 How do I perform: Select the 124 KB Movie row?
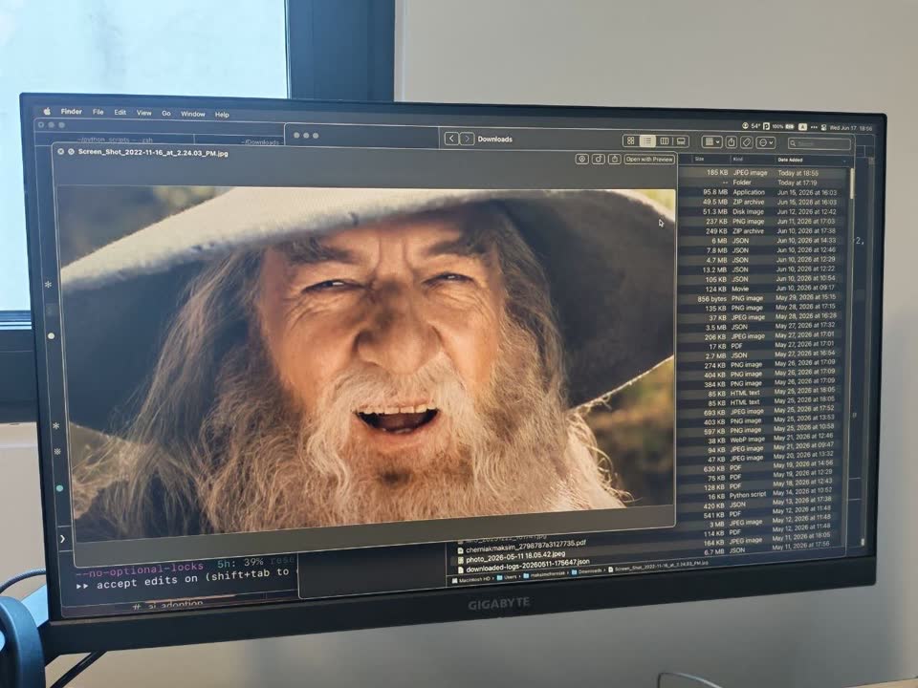pos(763,289)
